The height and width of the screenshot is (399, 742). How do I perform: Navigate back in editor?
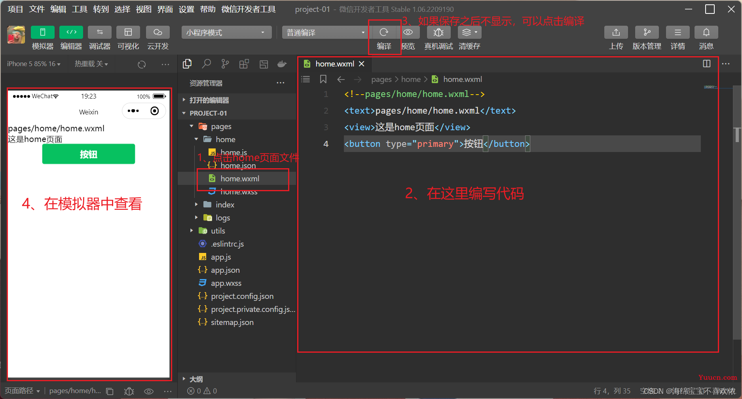341,79
